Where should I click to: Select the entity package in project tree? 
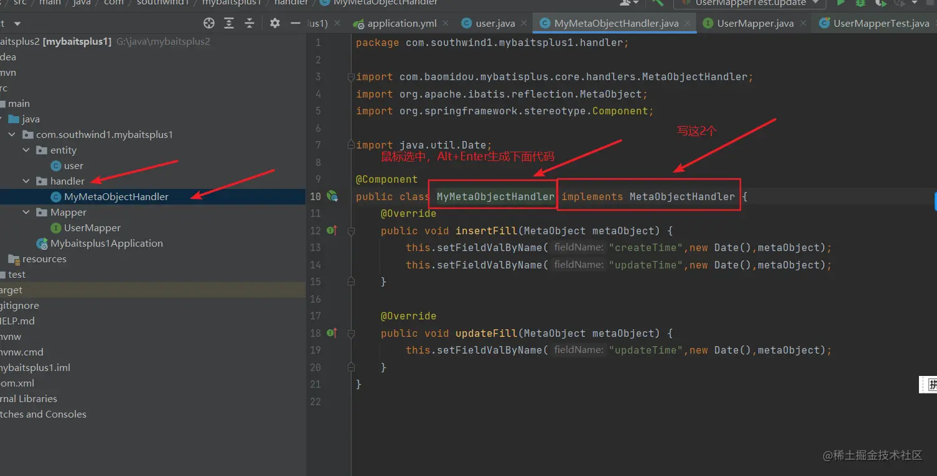(x=63, y=150)
